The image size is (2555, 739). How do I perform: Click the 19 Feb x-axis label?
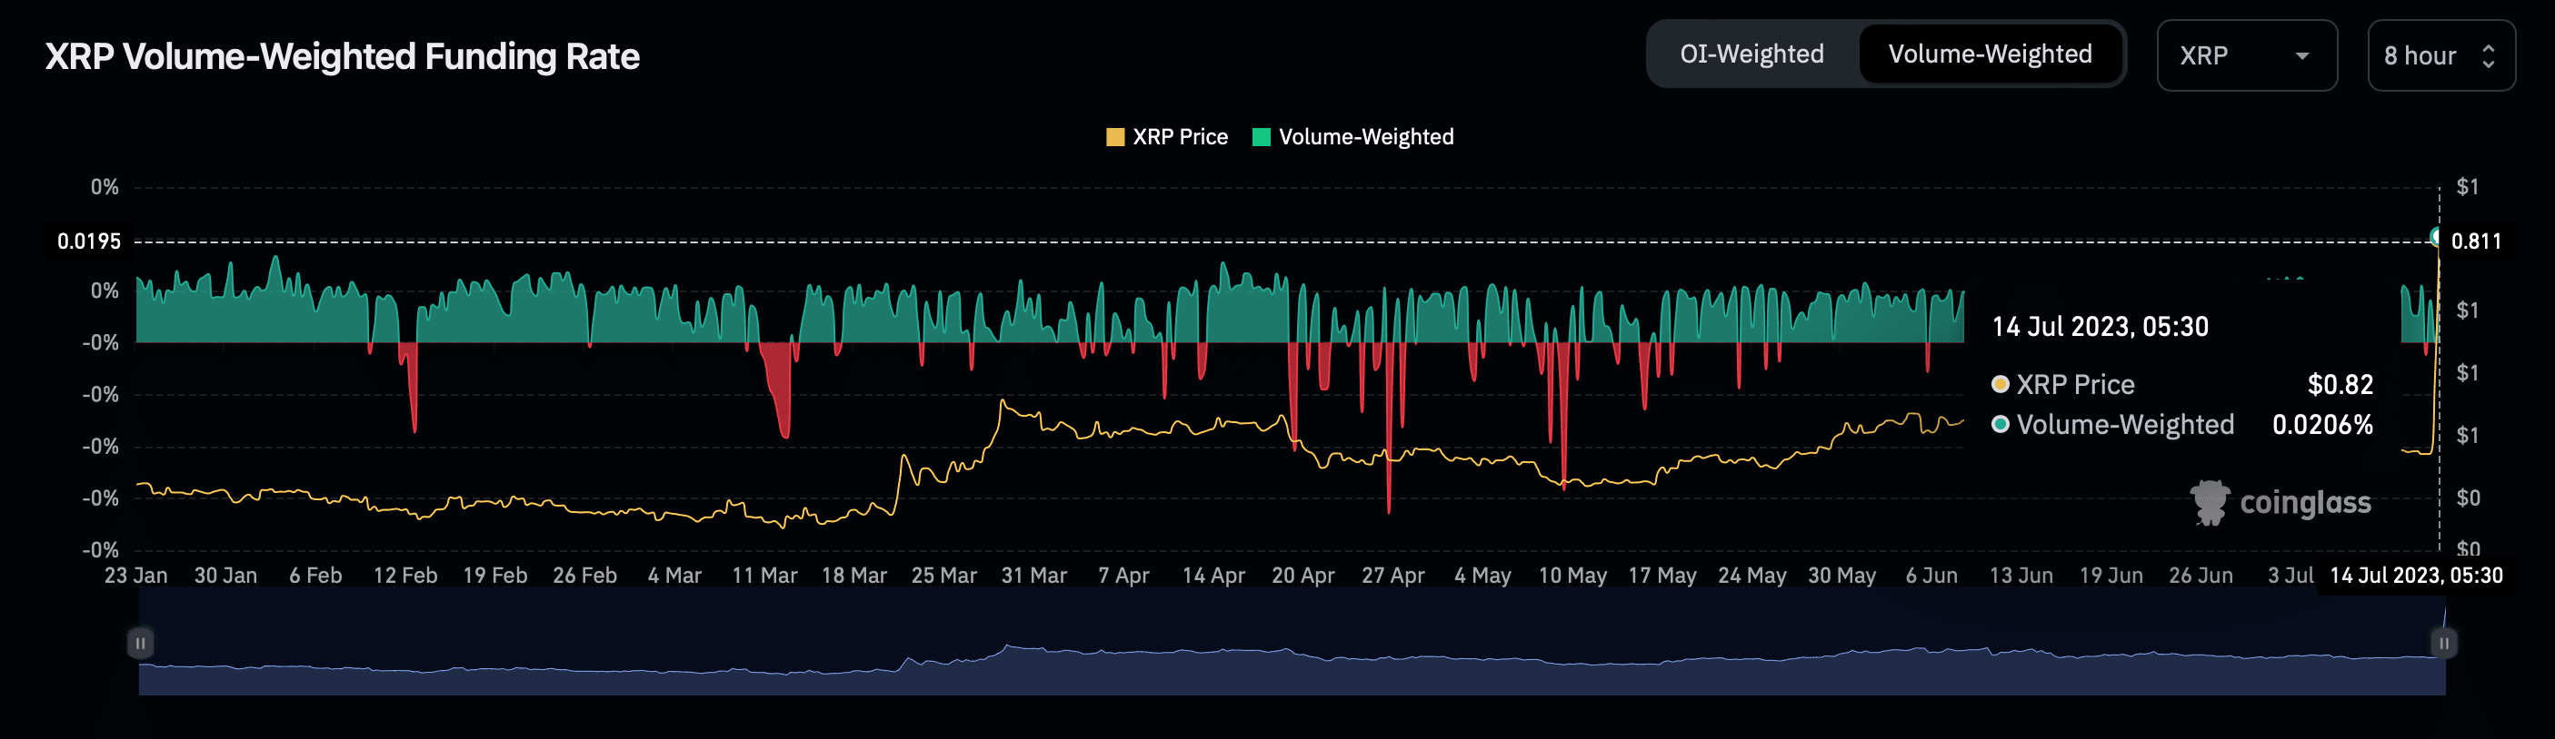(x=495, y=576)
